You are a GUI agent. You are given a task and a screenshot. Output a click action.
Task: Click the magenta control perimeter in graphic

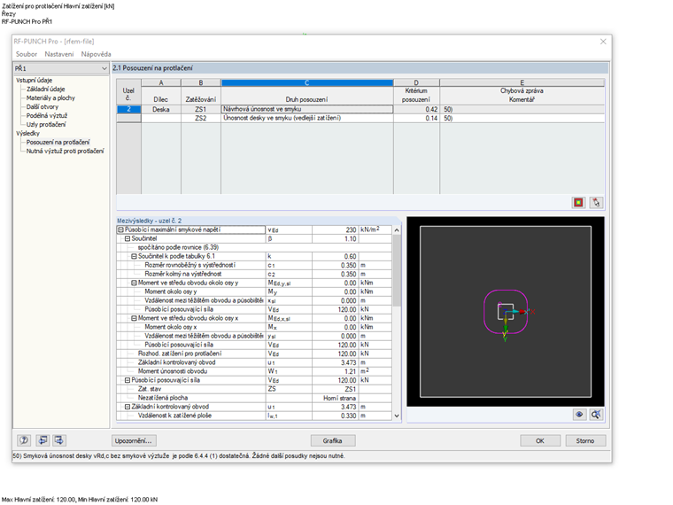pyautogui.click(x=485, y=312)
